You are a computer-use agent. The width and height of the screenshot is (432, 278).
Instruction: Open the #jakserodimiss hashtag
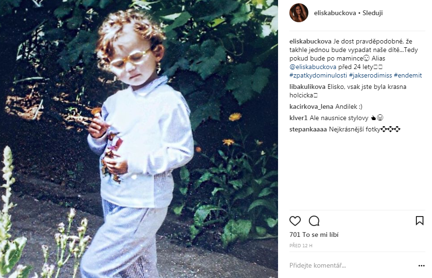pos(370,75)
